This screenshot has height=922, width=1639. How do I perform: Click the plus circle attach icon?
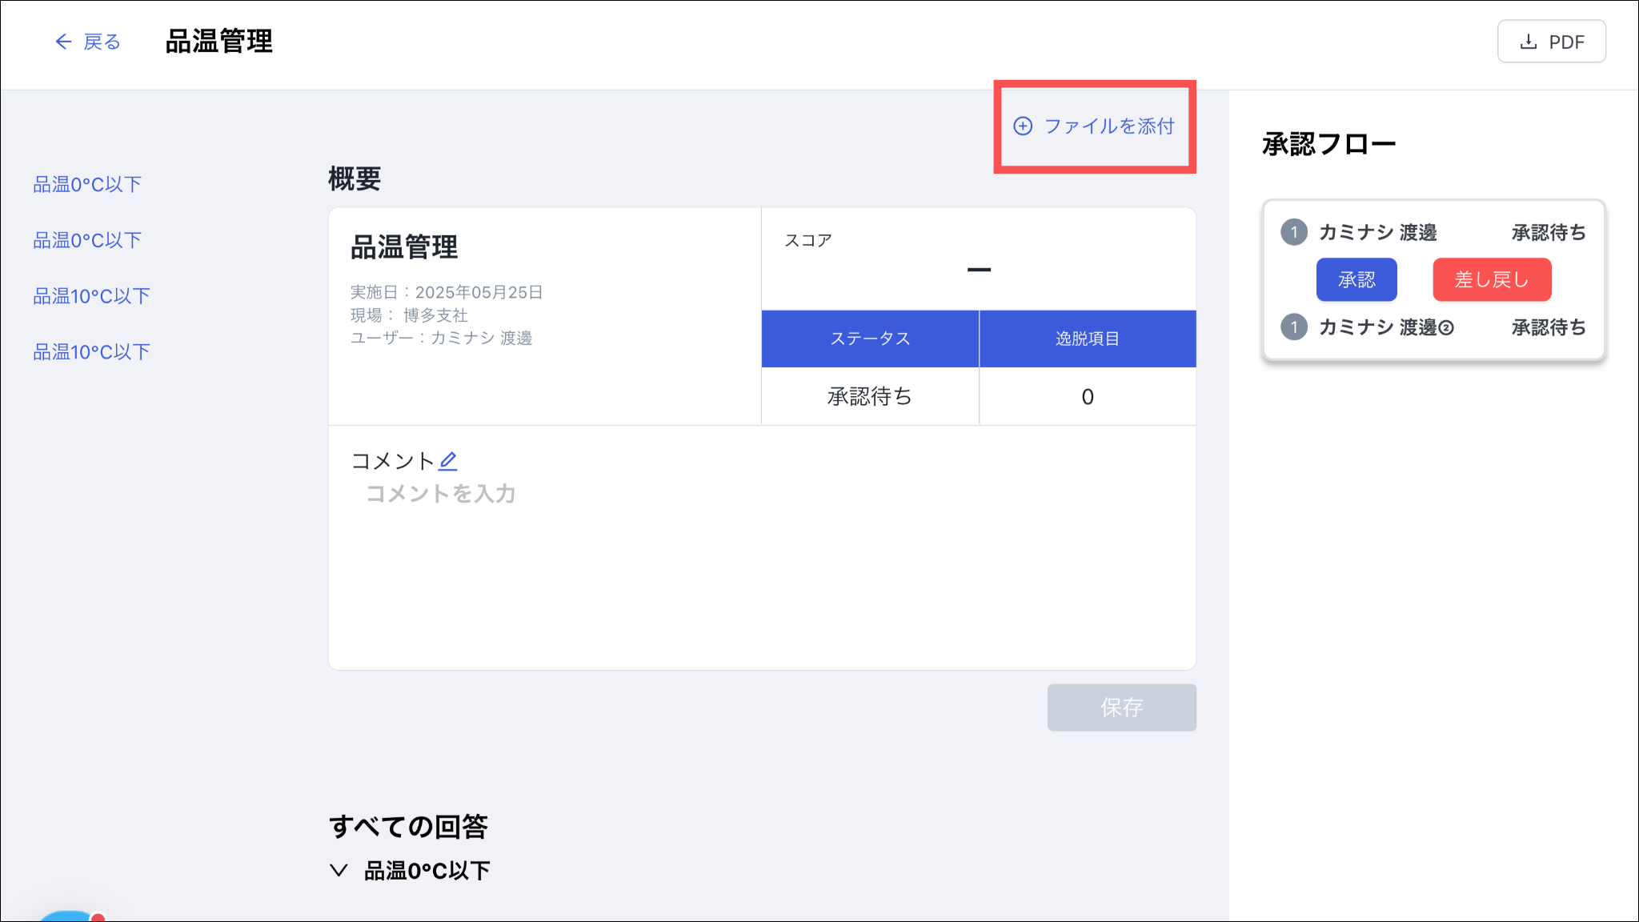(1023, 126)
